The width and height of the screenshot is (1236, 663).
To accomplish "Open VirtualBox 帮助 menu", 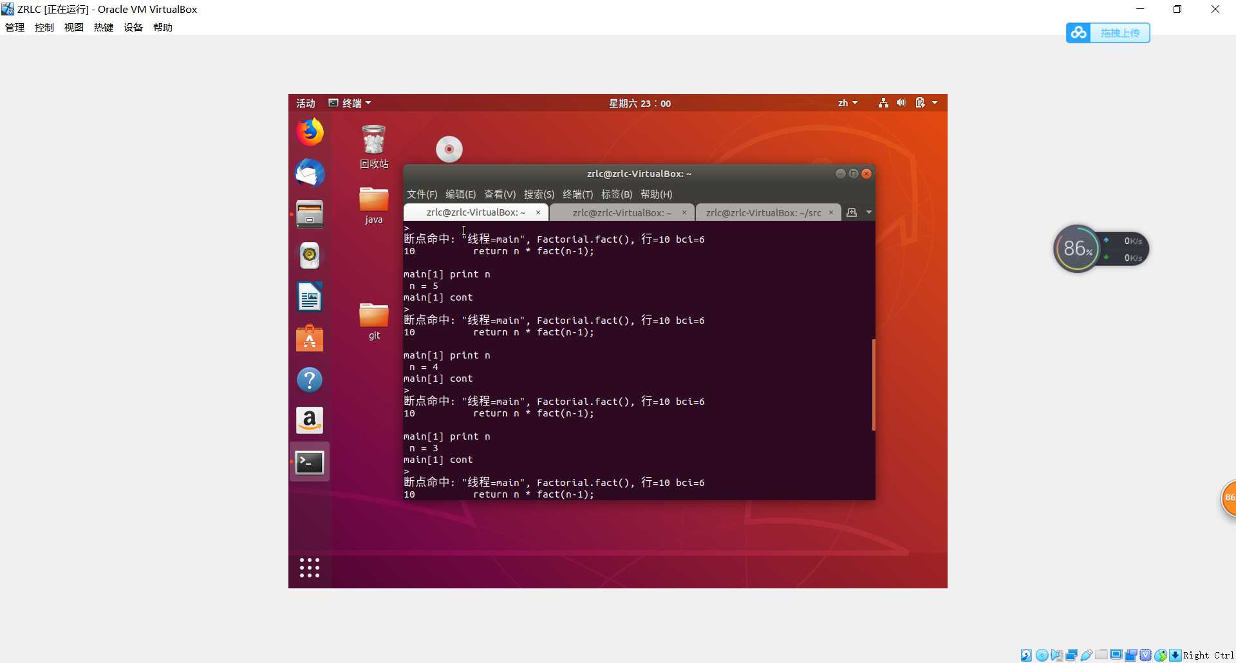I will click(x=163, y=27).
